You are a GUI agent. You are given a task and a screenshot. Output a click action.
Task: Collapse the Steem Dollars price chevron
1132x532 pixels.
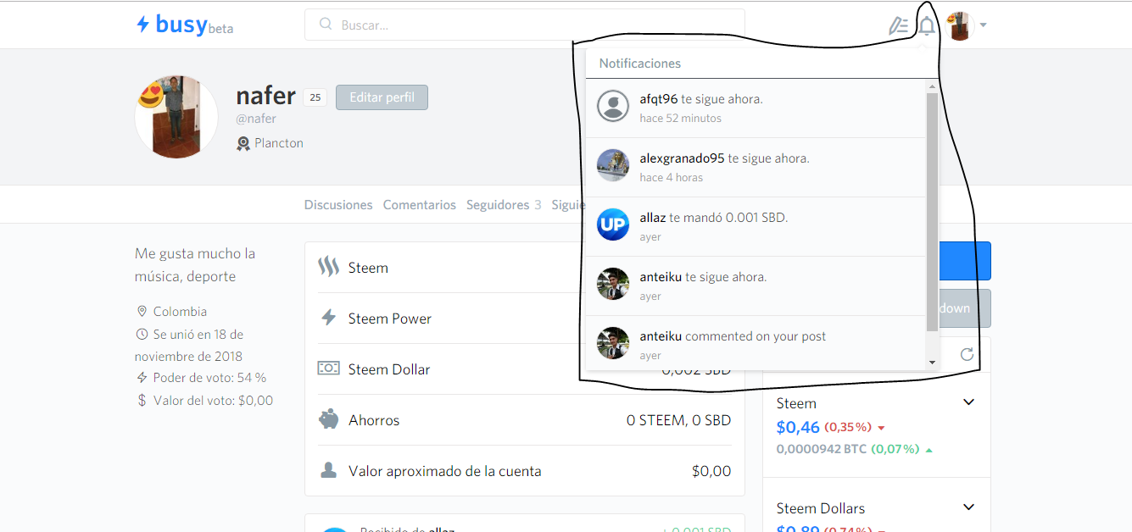coord(968,507)
